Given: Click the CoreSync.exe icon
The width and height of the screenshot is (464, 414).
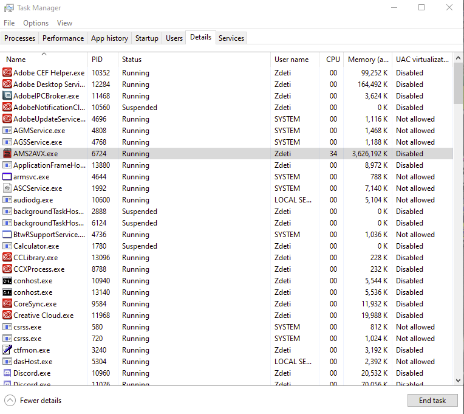Looking at the screenshot, I should (x=7, y=303).
